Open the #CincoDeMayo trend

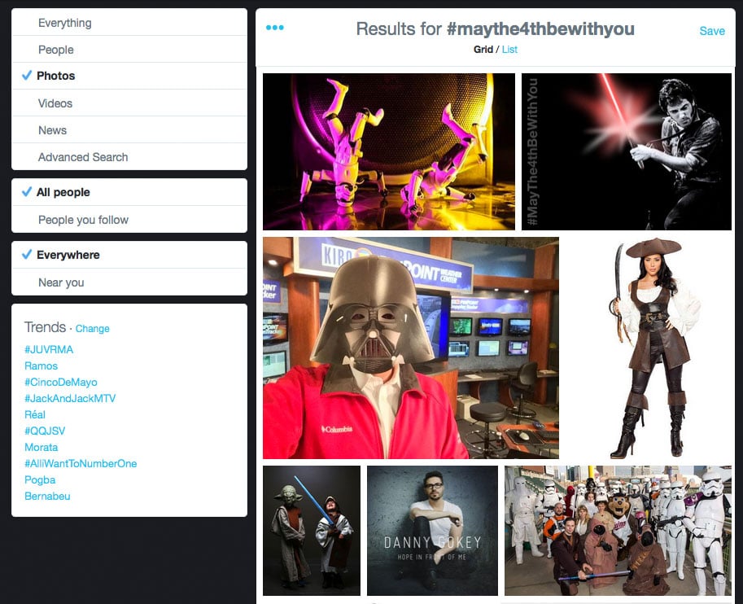click(61, 382)
